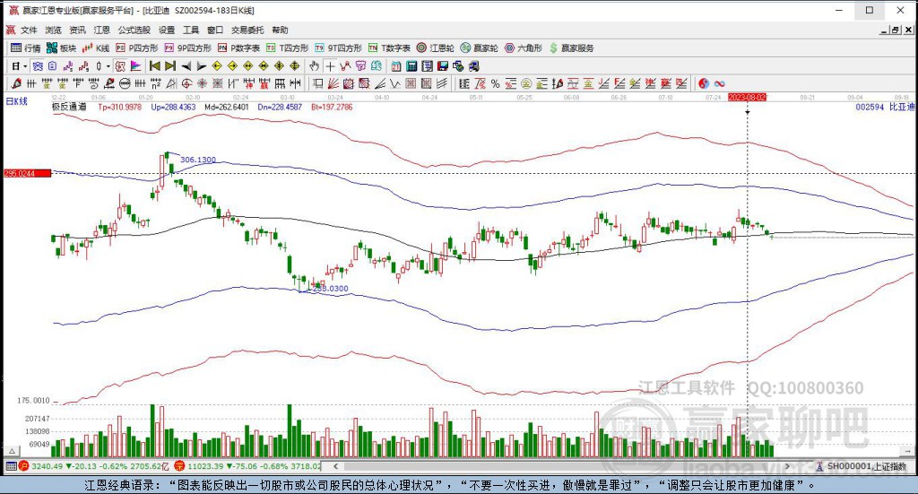918x494 pixels.
Task: Expand the panel triangle at bottom-left of volume
Action: click(11, 451)
